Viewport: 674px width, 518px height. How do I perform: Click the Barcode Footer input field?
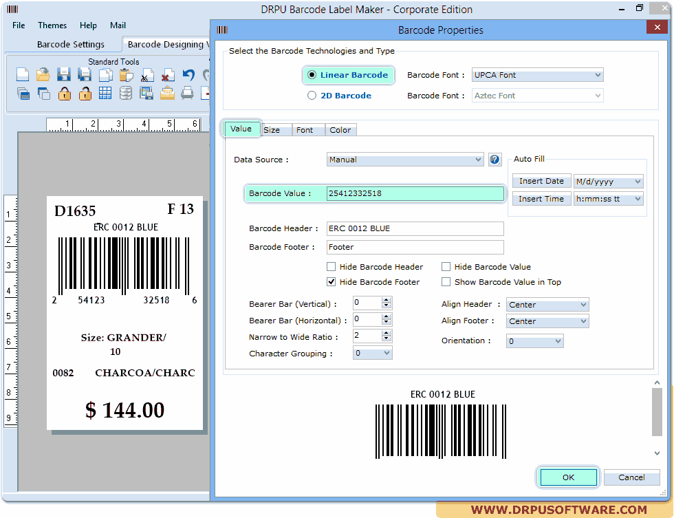(x=415, y=247)
